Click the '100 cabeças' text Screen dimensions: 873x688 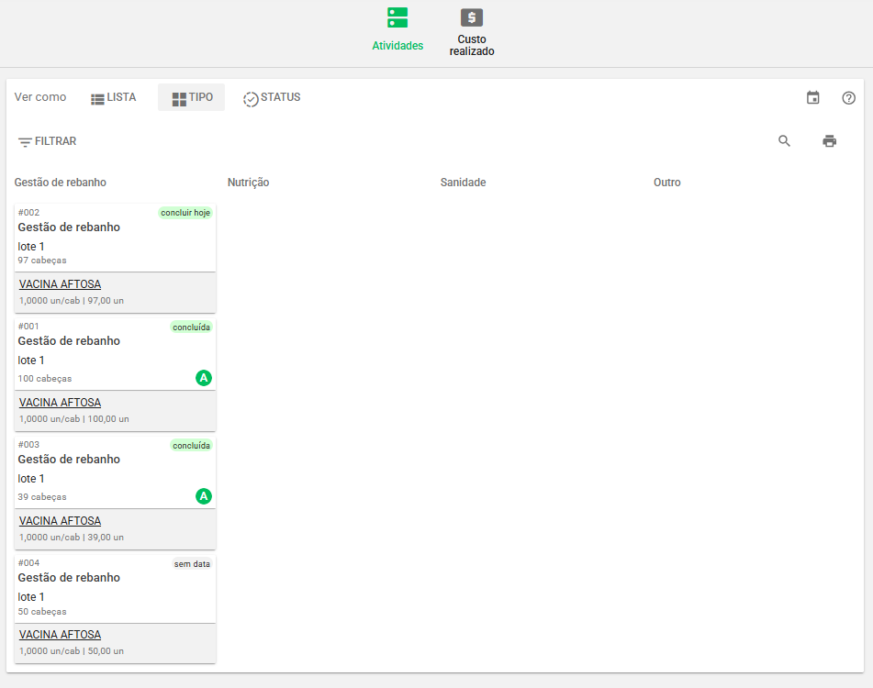click(45, 379)
